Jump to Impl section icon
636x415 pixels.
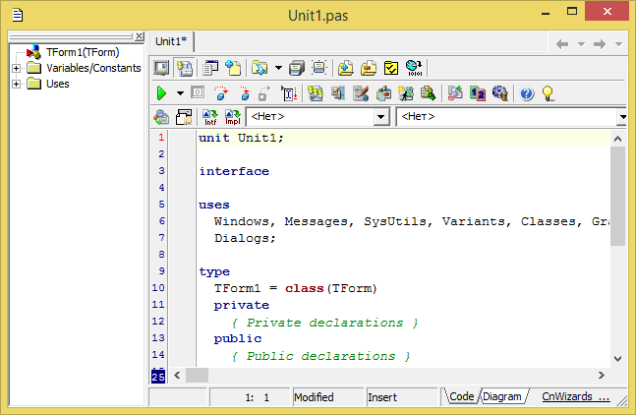click(232, 117)
